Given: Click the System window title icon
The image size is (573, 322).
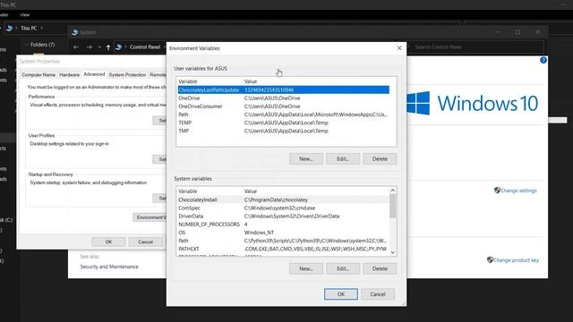Looking at the screenshot, I should click(x=75, y=32).
